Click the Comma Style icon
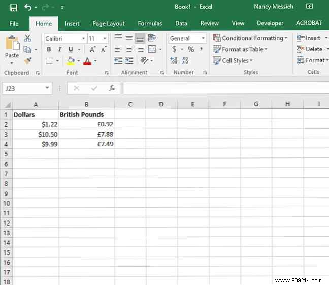 (x=201, y=49)
